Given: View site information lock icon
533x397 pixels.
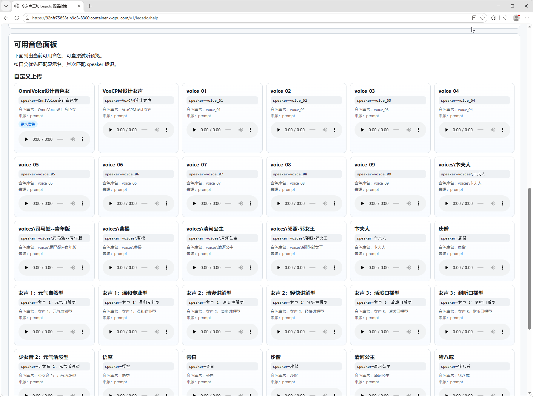Looking at the screenshot, I should pos(27,18).
